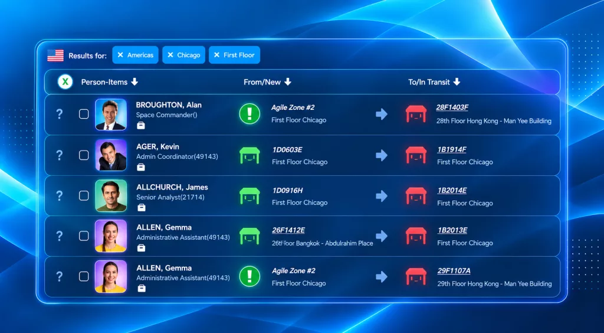The height and width of the screenshot is (333, 604).
Task: Click Senior Analyst(21714) text
Action: point(170,197)
